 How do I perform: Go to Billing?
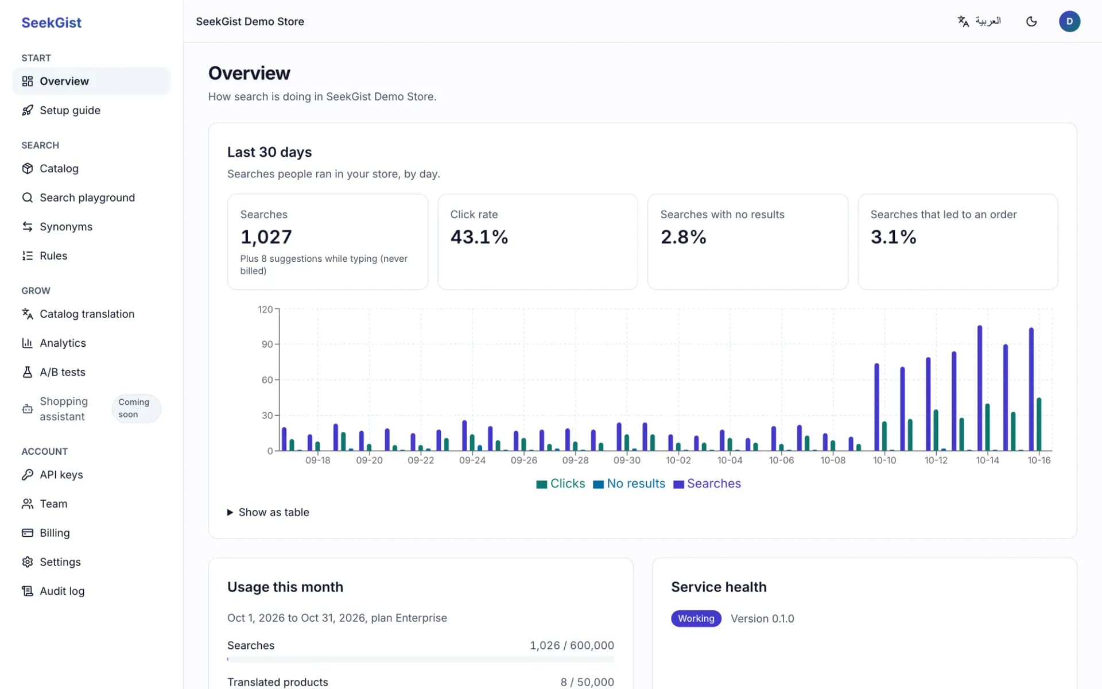pos(91,533)
